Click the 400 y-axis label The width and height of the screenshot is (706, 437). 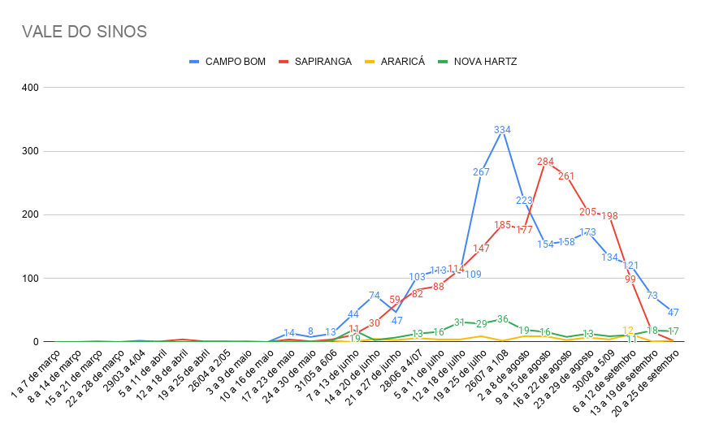30,87
